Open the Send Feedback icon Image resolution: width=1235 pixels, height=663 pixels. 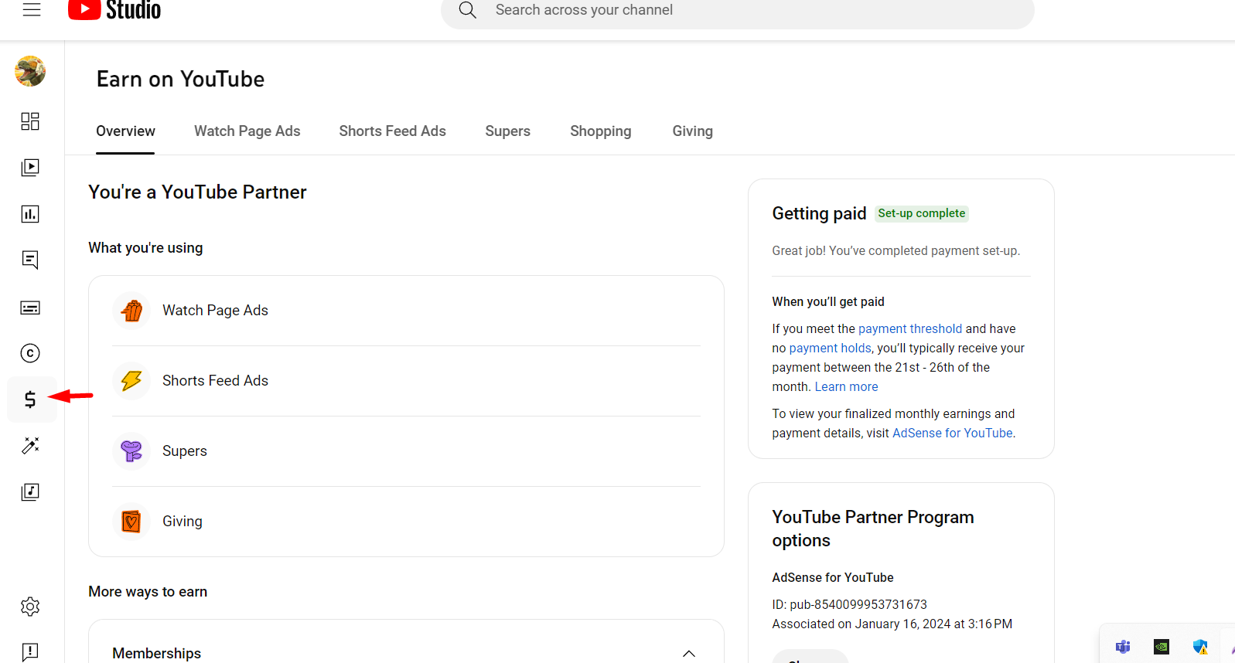point(30,652)
